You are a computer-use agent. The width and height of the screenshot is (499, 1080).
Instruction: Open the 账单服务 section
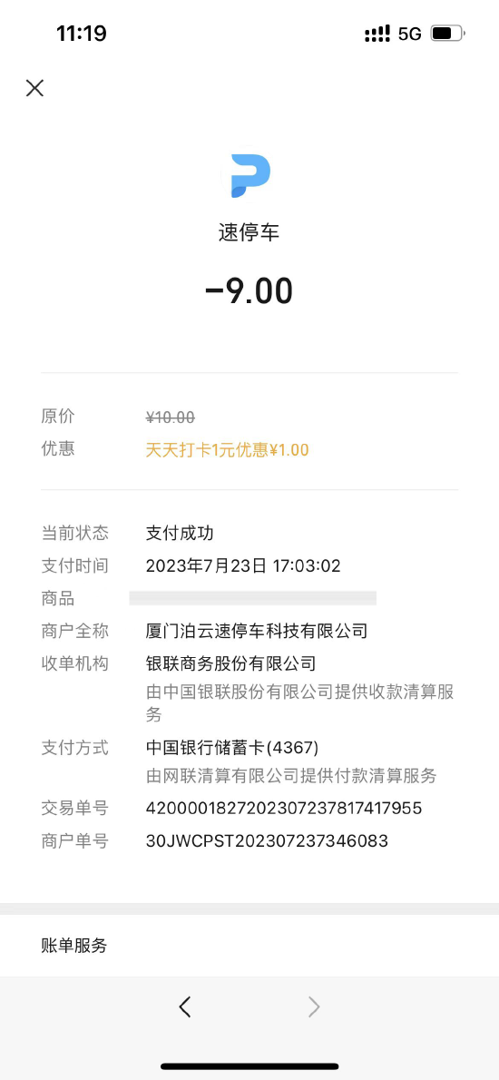(x=249, y=946)
